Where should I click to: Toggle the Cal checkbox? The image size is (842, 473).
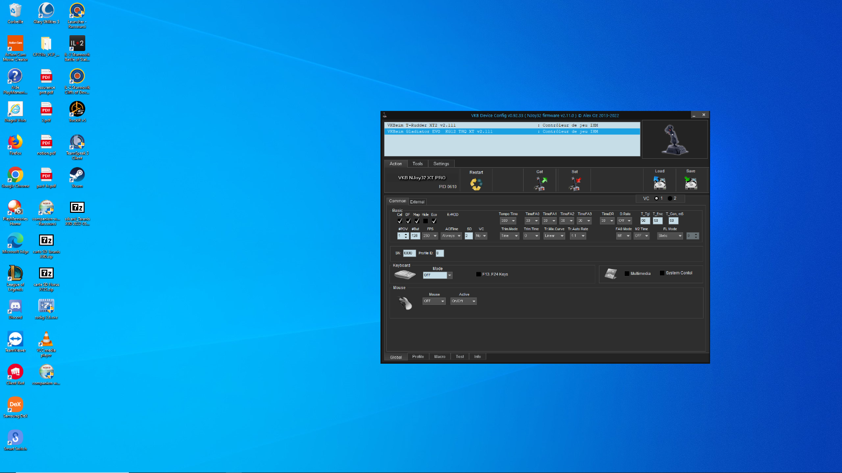pos(399,221)
